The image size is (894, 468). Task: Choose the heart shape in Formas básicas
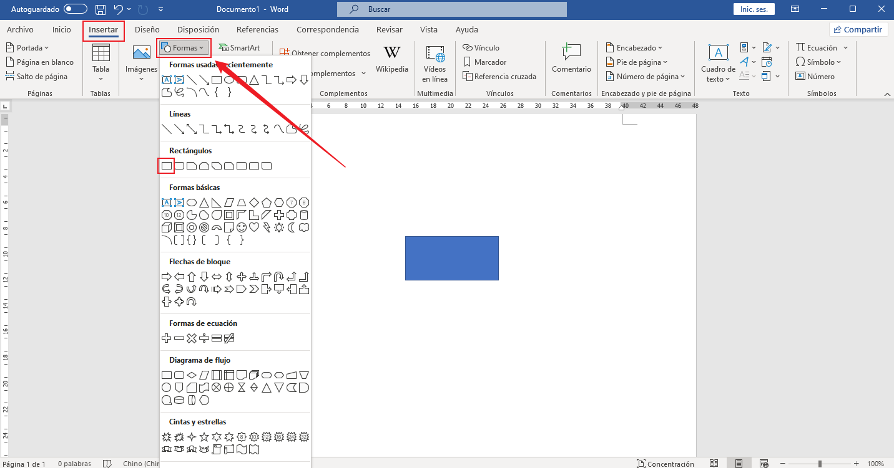[x=254, y=227]
